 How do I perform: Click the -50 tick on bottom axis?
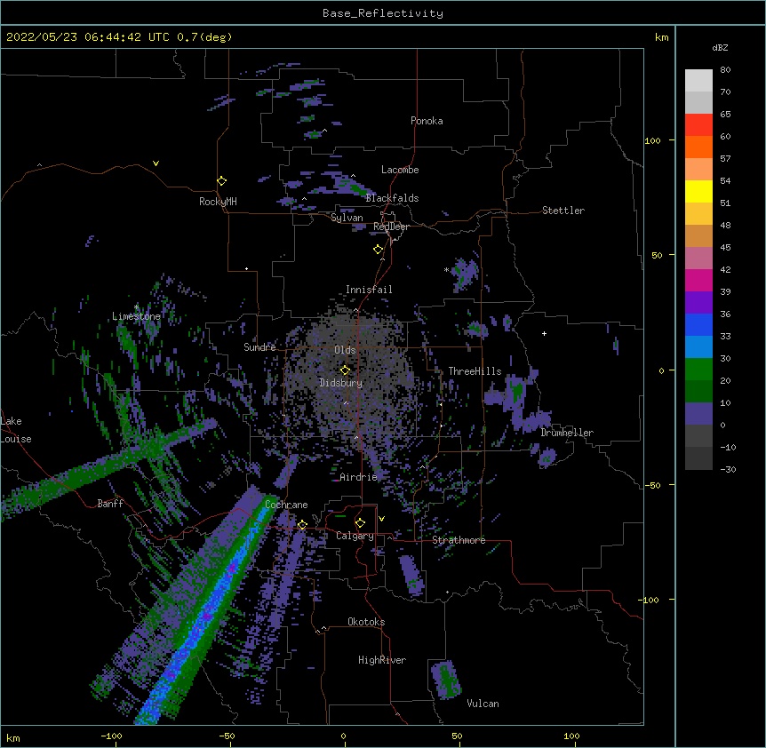(227, 736)
